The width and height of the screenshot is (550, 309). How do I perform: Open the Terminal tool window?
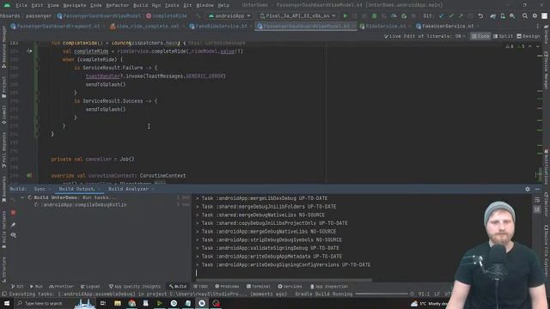point(259,287)
